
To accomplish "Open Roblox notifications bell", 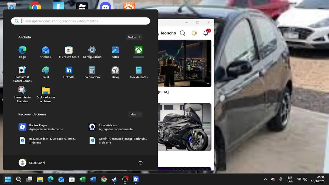I will pos(206,33).
